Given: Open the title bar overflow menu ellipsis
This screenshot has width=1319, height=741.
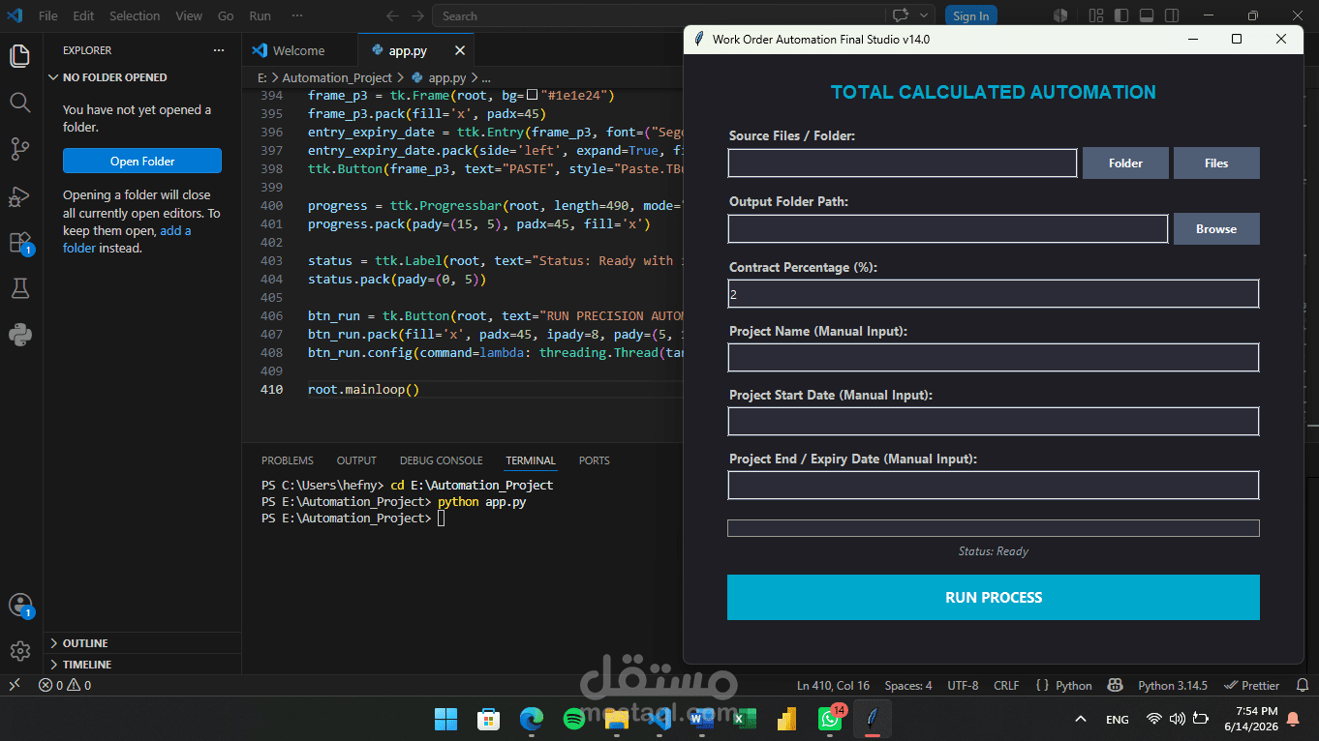Looking at the screenshot, I should point(297,15).
